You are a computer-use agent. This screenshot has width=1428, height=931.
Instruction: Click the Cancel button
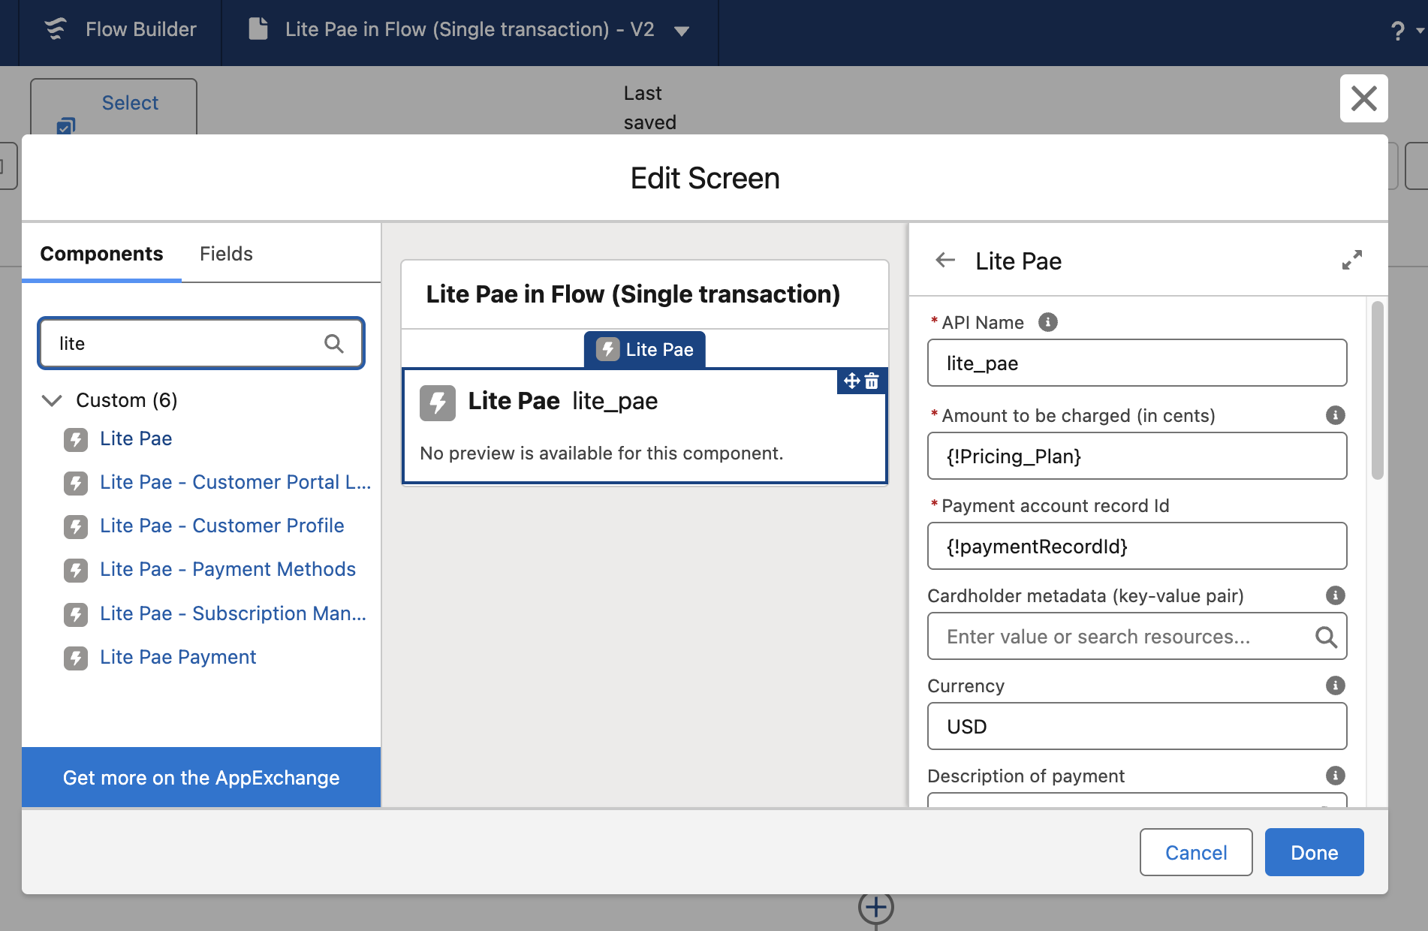point(1196,853)
